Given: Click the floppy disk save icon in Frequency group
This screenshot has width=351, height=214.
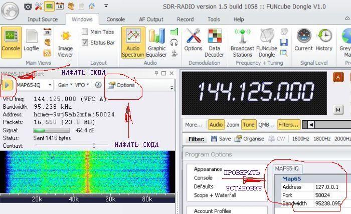Looking at the screenshot, I should click(284, 42).
